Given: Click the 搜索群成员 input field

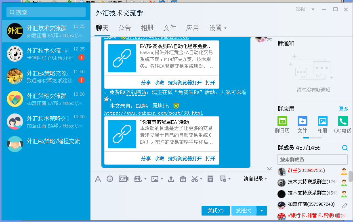Looking at the screenshot, I should 313,160.
